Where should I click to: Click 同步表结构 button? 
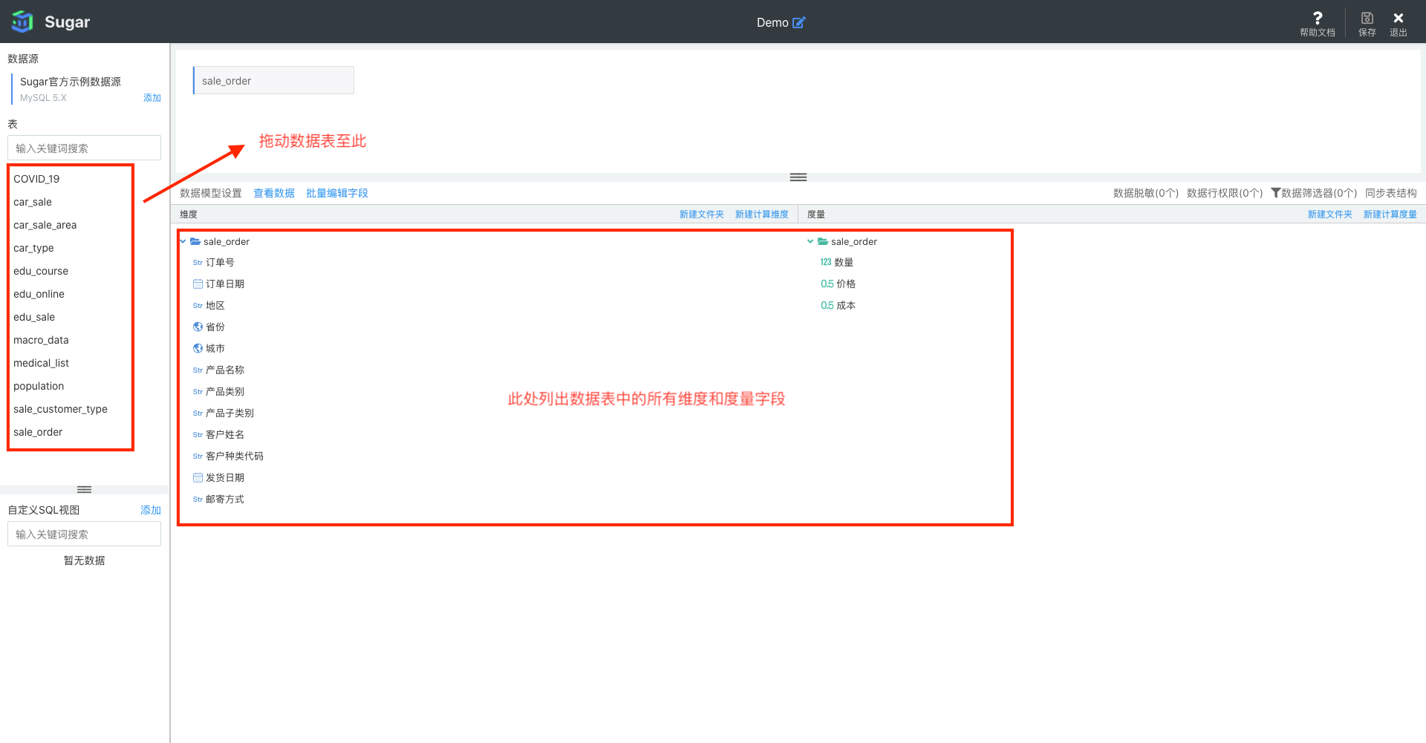tap(1390, 193)
